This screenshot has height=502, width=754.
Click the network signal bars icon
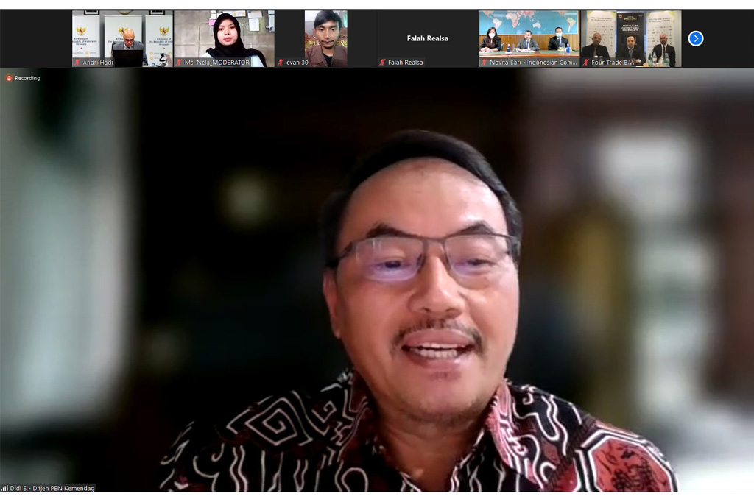click(x=4, y=487)
